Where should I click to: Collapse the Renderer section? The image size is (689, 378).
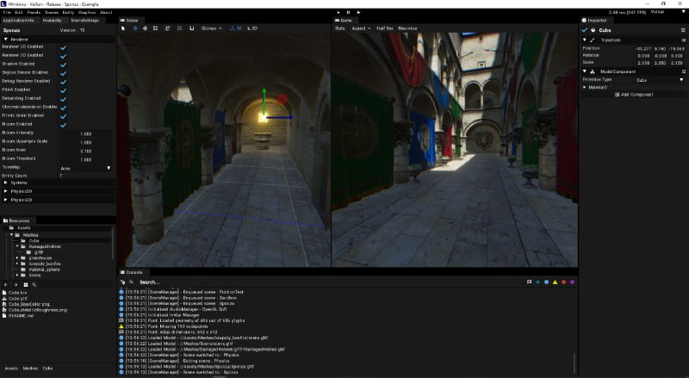(x=6, y=39)
